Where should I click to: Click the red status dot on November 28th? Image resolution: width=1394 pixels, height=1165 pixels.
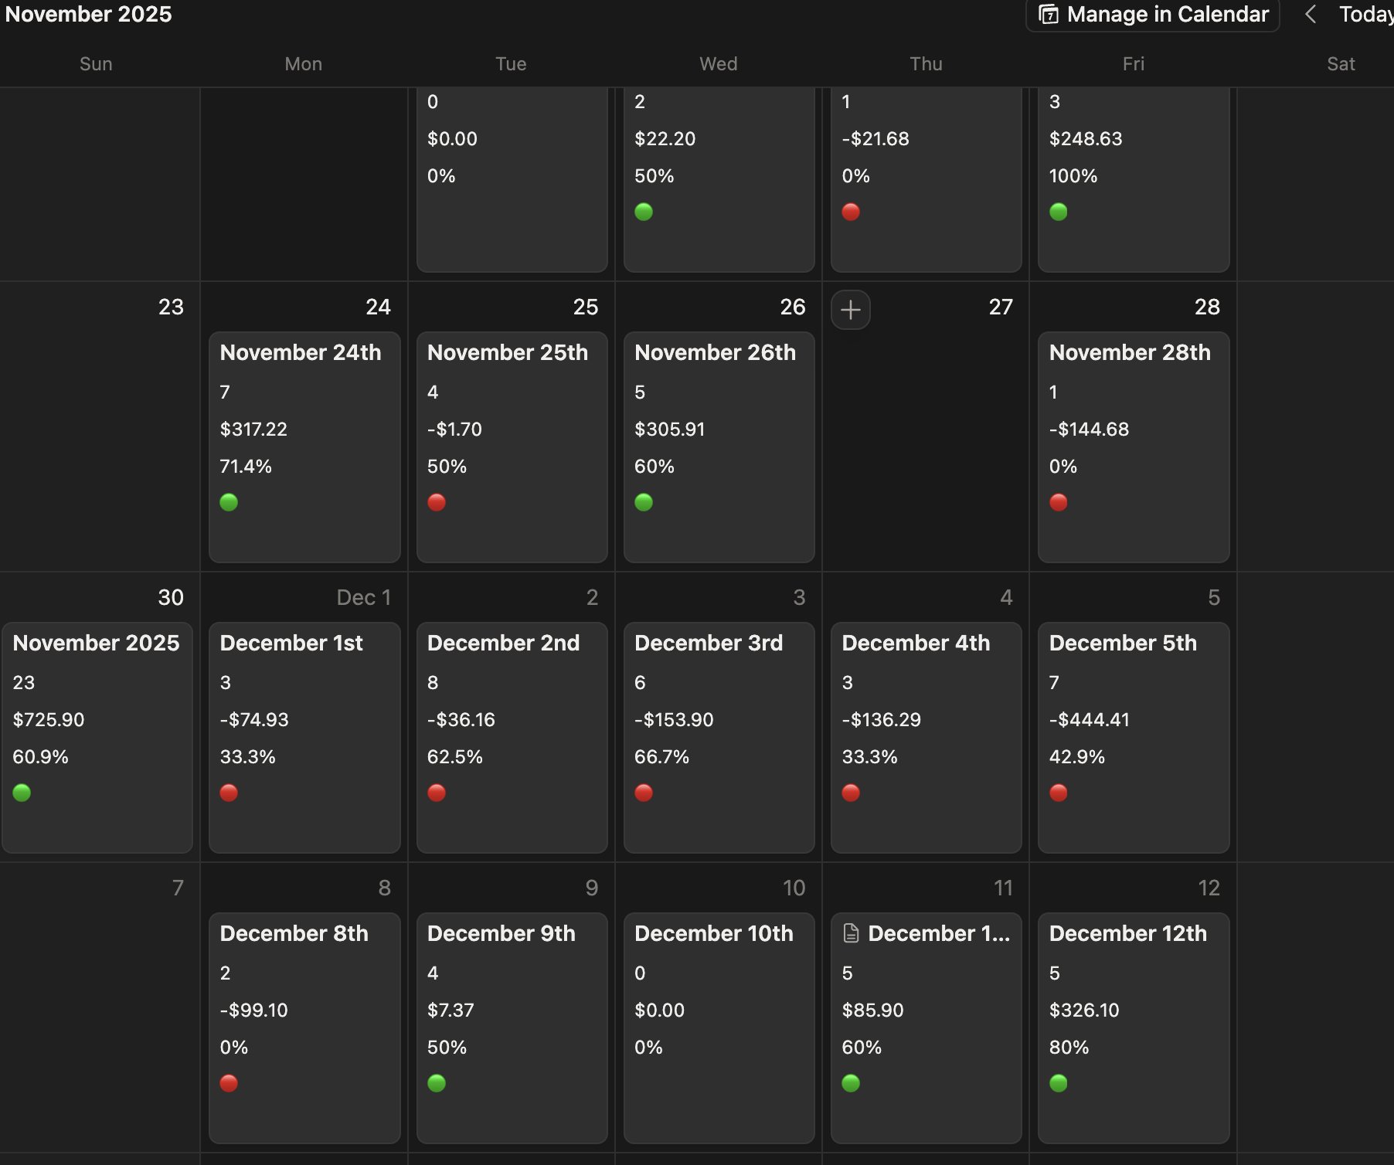1059,502
